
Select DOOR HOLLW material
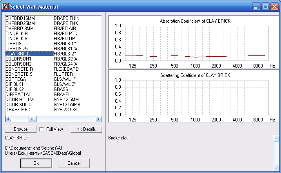pyautogui.click(x=20, y=100)
